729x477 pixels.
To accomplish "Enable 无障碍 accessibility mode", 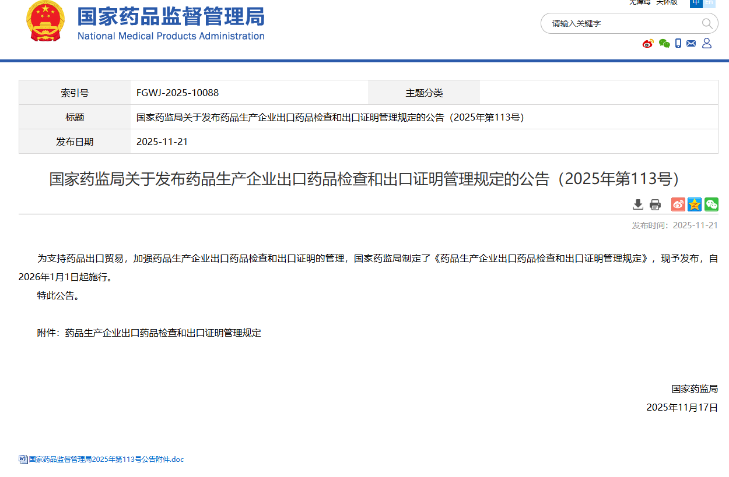I will pyautogui.click(x=639, y=3).
